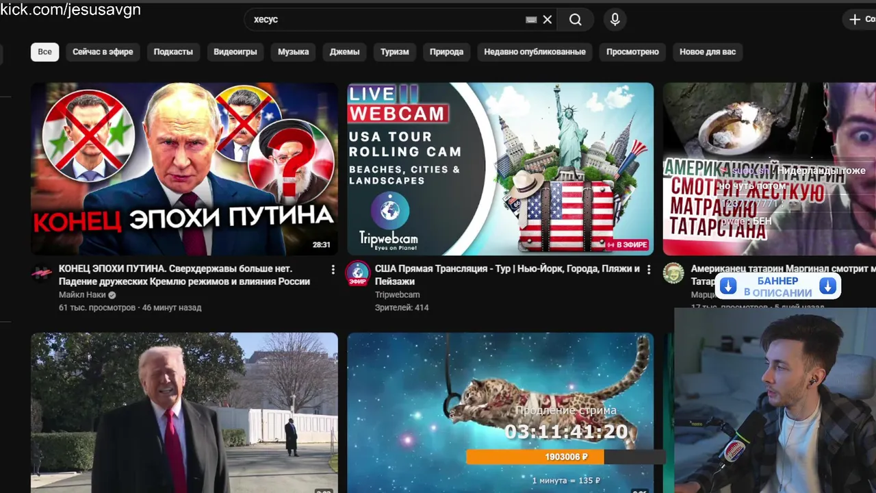
Task: Click the Зрителей: 414 viewer count
Action: (x=402, y=308)
